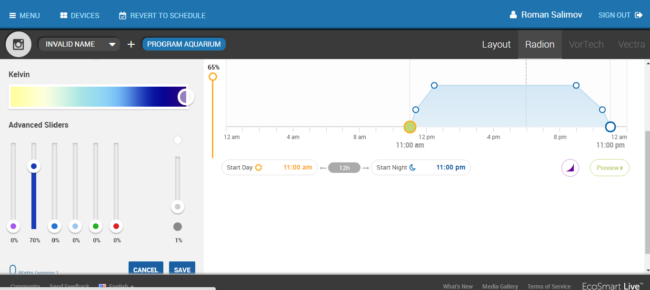Click the green channel slider handle
The height and width of the screenshot is (290, 650).
[96, 226]
